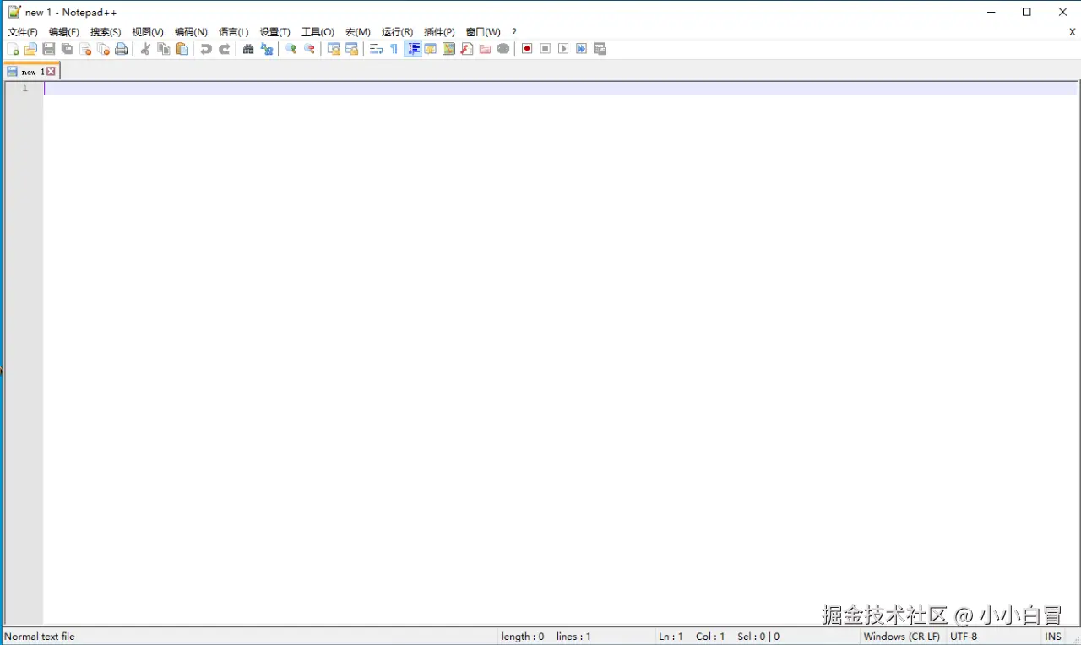The image size is (1081, 645).
Task: Open the 文件(F) menu
Action: 23,32
